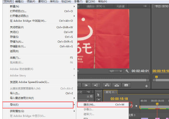Click the source monitor zoom scroll bar
Image resolution: width=169 pixels, height=119 pixels.
[112, 80]
